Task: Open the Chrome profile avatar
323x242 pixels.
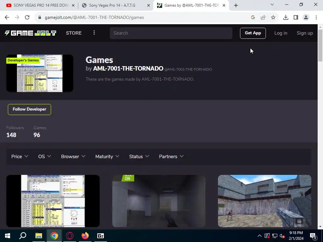Action: [x=306, y=17]
